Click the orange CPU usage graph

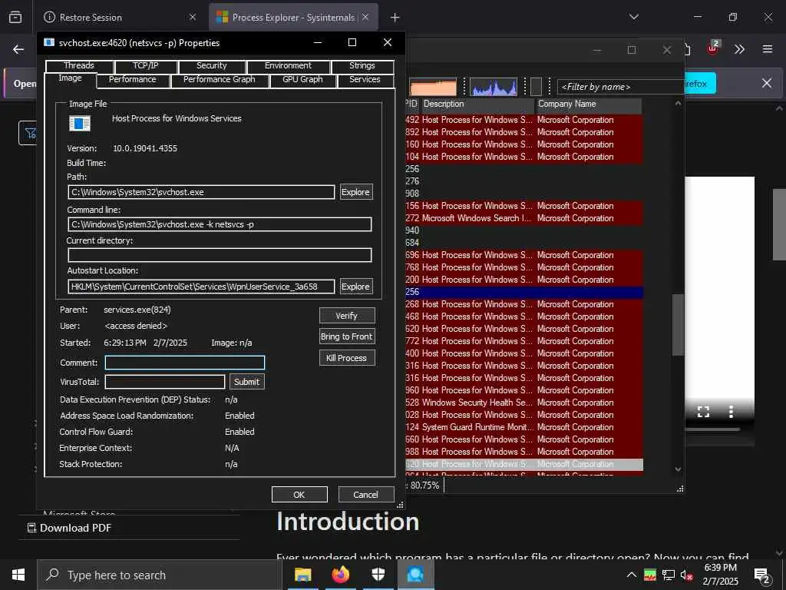click(433, 87)
